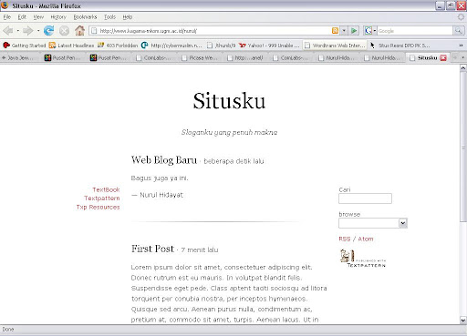The image size is (467, 336).
Task: Click the Nurul Hidayat author text
Action: click(x=161, y=195)
